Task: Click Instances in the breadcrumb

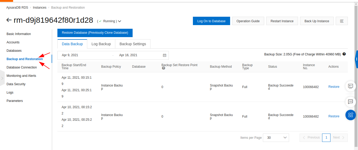Action: [x=40, y=8]
